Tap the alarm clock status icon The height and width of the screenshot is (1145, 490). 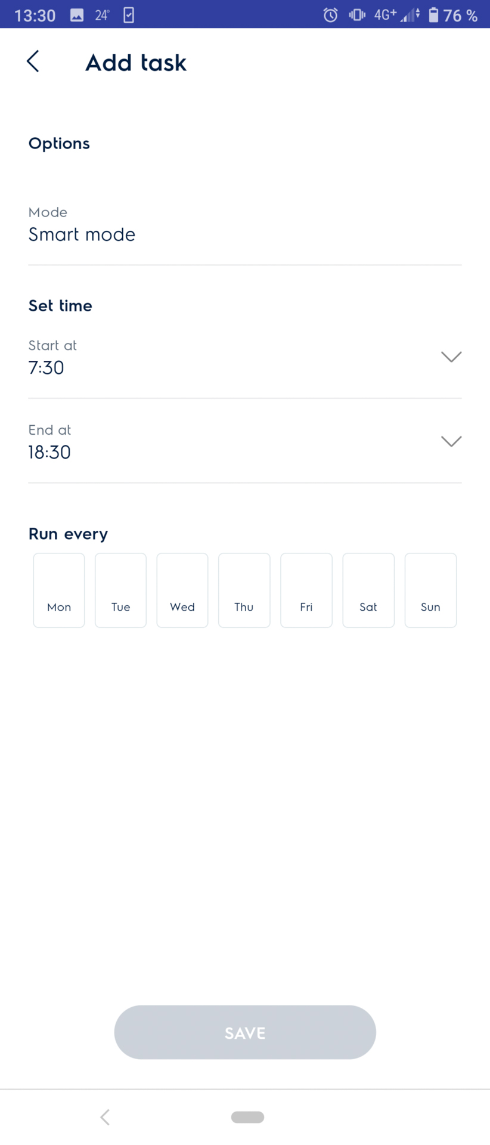click(330, 15)
